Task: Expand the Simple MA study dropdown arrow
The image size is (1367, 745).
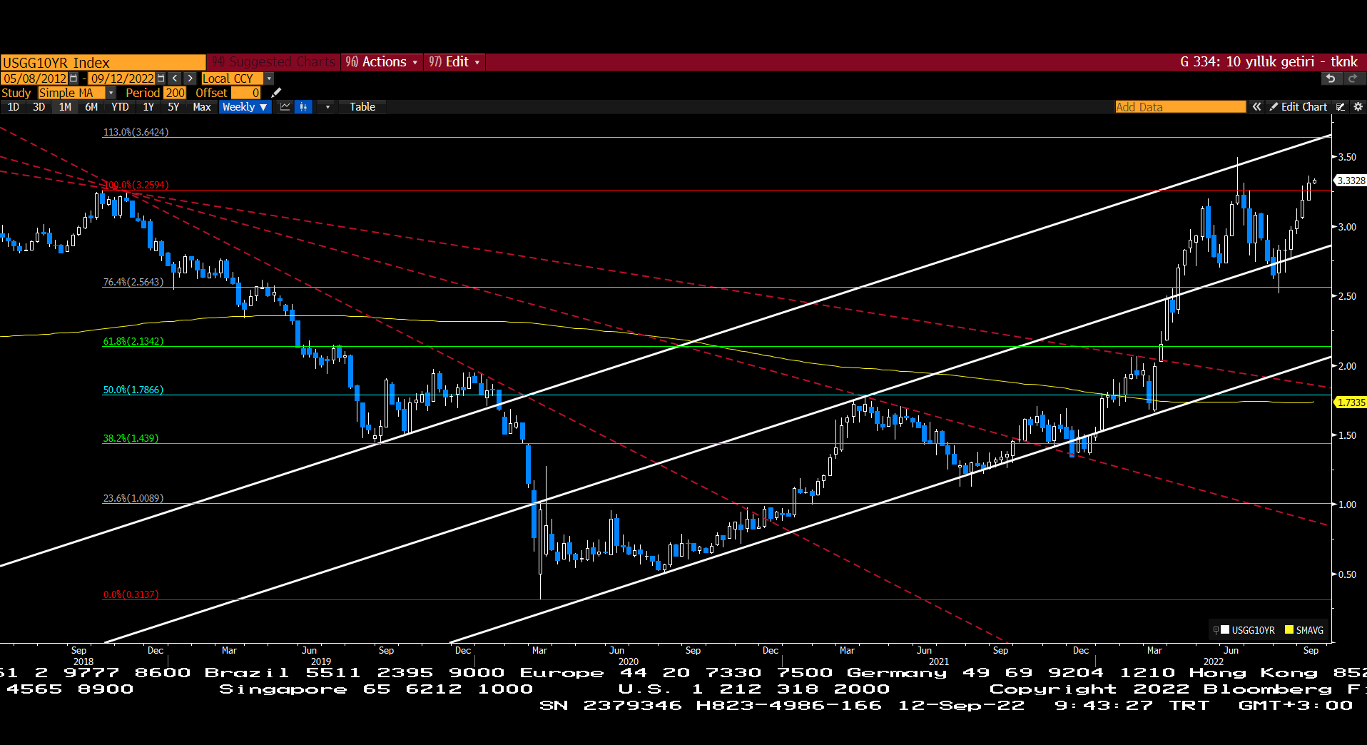Action: [111, 93]
